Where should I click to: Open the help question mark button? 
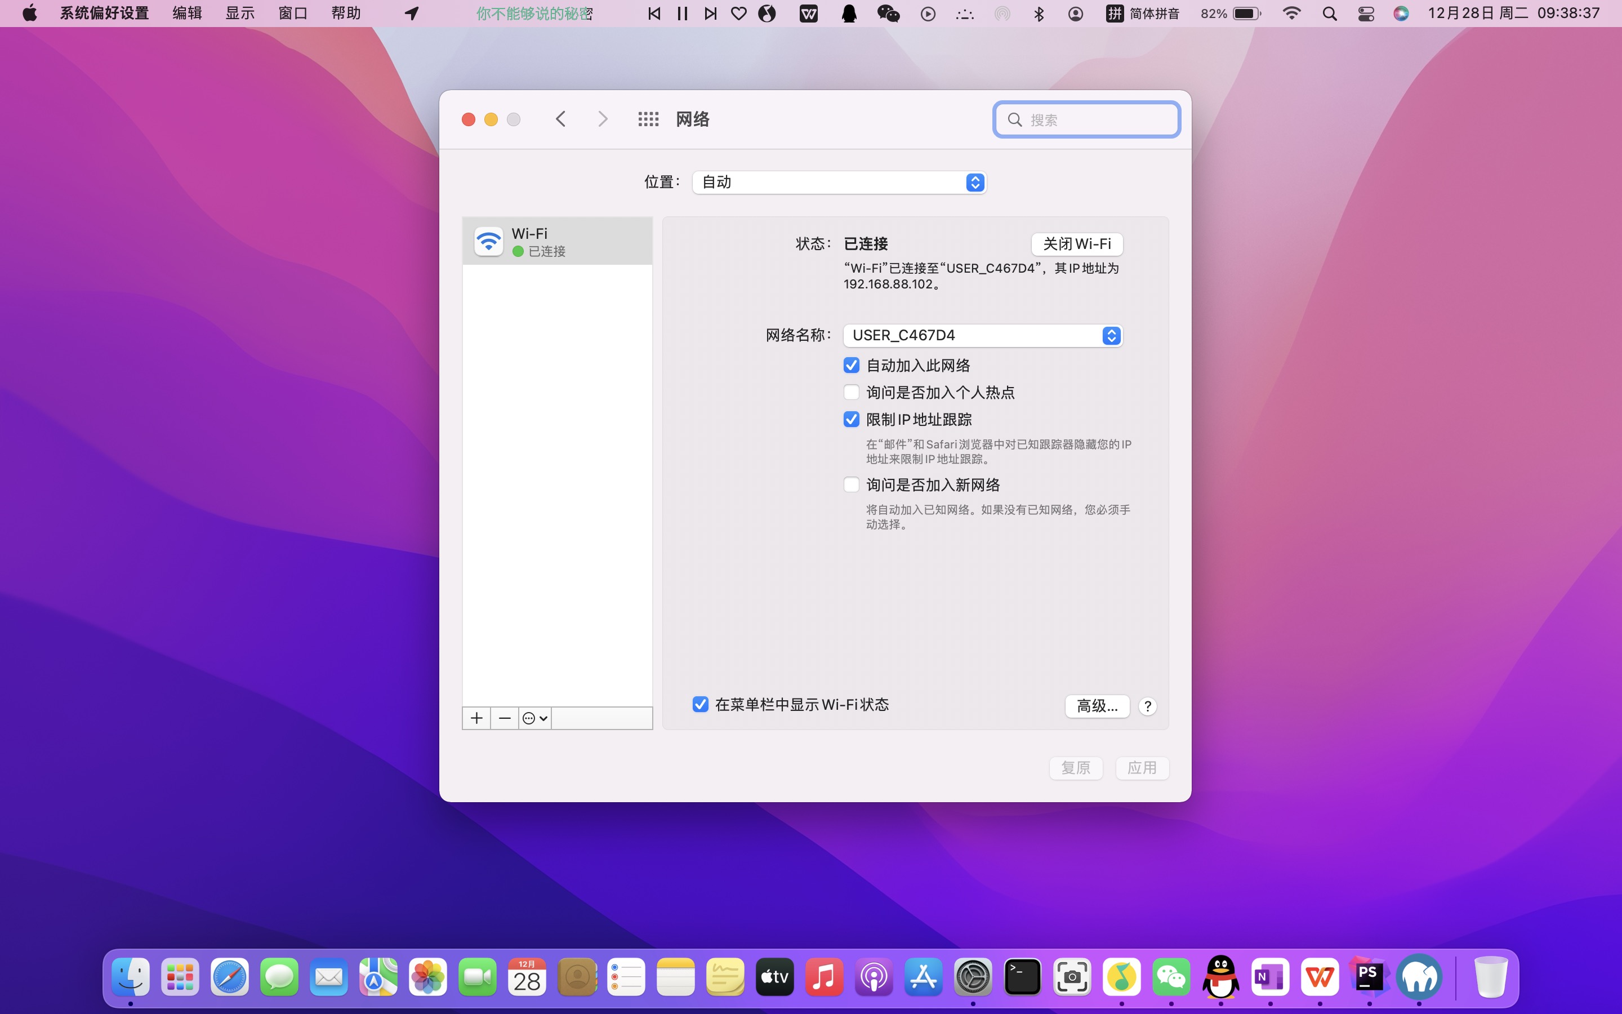pyautogui.click(x=1147, y=706)
